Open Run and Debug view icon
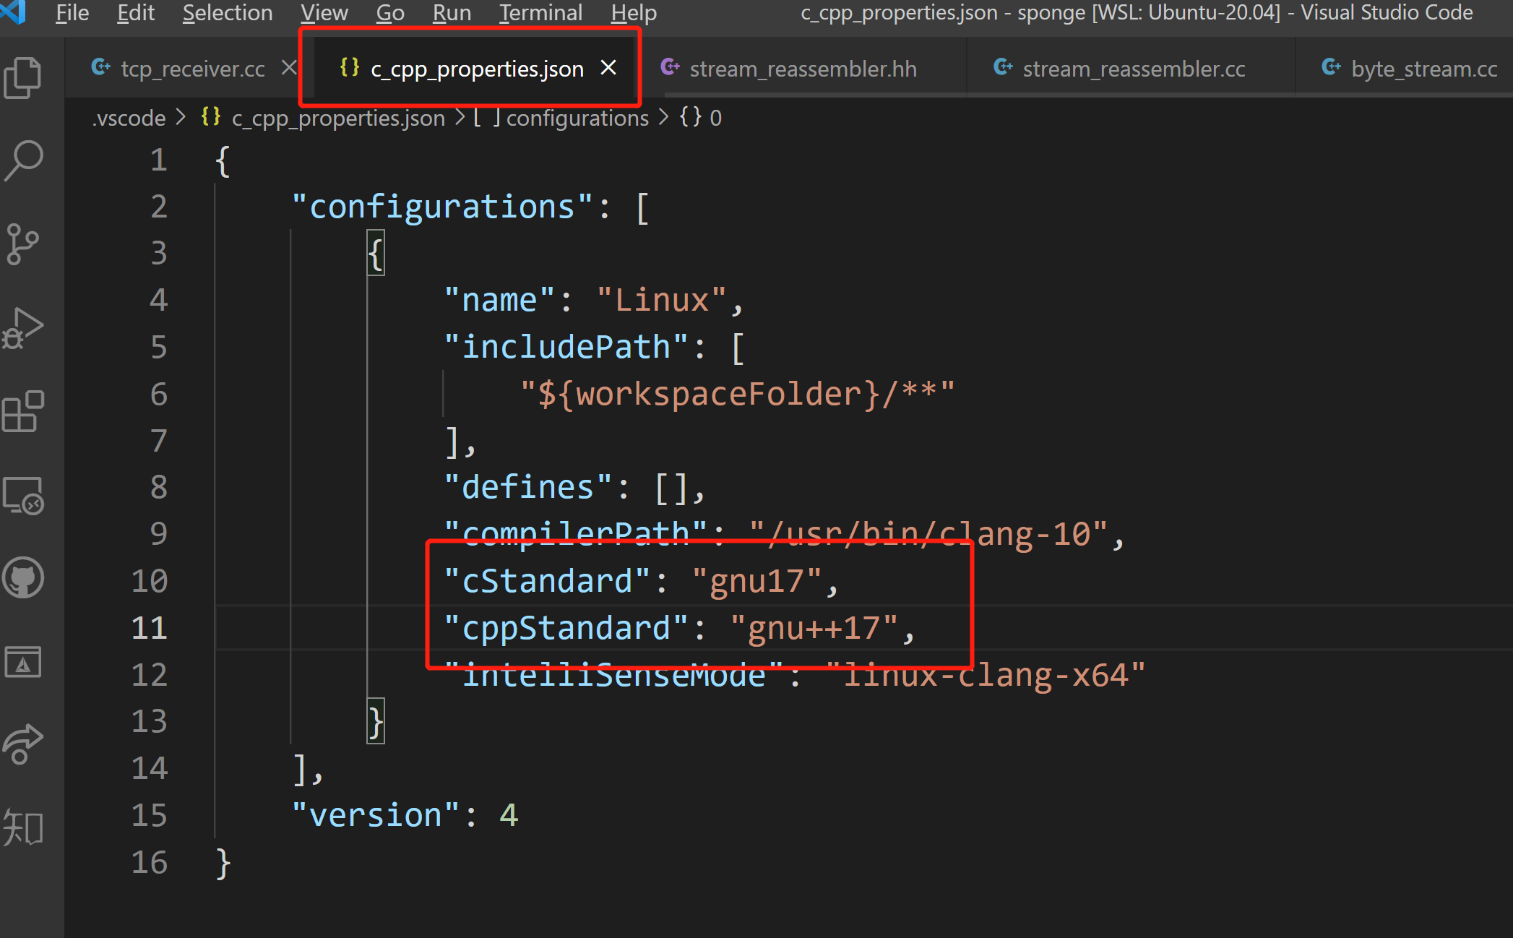Screen dimensions: 1513x938 pos(23,329)
